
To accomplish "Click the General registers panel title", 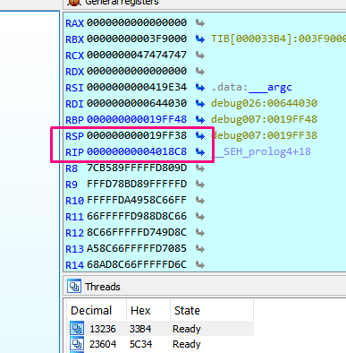I will click(x=122, y=3).
